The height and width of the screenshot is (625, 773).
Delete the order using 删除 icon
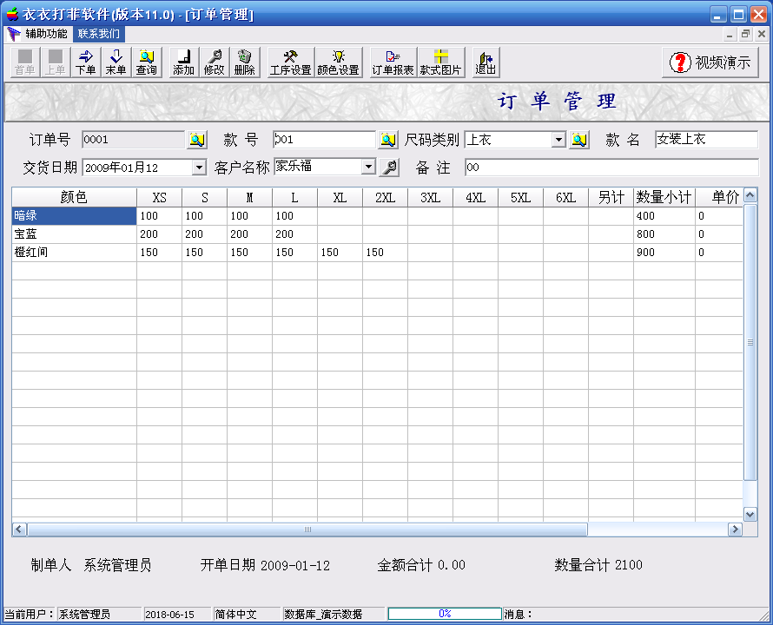(x=244, y=62)
